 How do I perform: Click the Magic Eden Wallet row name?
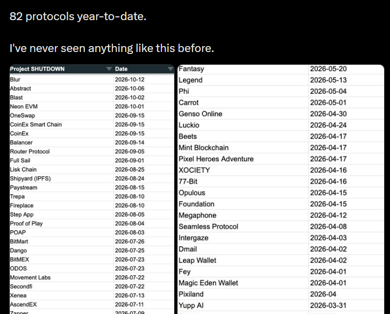coord(208,283)
